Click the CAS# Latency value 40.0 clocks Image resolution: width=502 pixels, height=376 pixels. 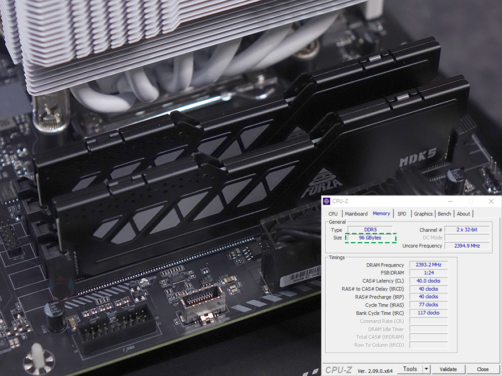428,281
